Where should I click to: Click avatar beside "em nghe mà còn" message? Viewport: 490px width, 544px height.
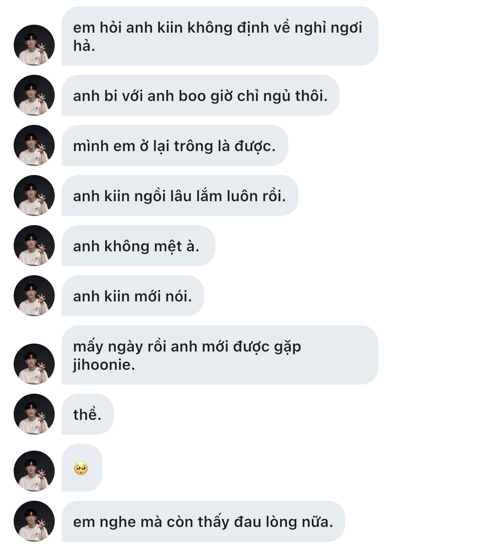pyautogui.click(x=34, y=521)
